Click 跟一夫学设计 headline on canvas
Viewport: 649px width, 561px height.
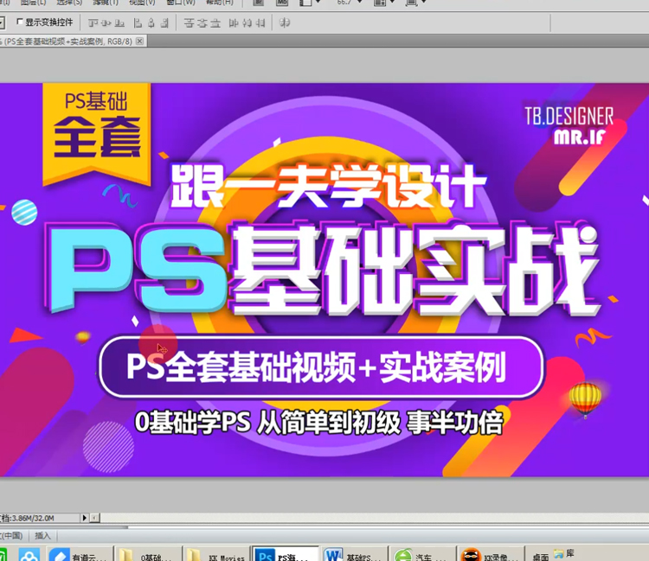(x=328, y=186)
